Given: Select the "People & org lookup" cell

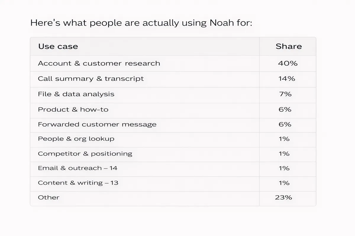Looking at the screenshot, I should [76, 139].
